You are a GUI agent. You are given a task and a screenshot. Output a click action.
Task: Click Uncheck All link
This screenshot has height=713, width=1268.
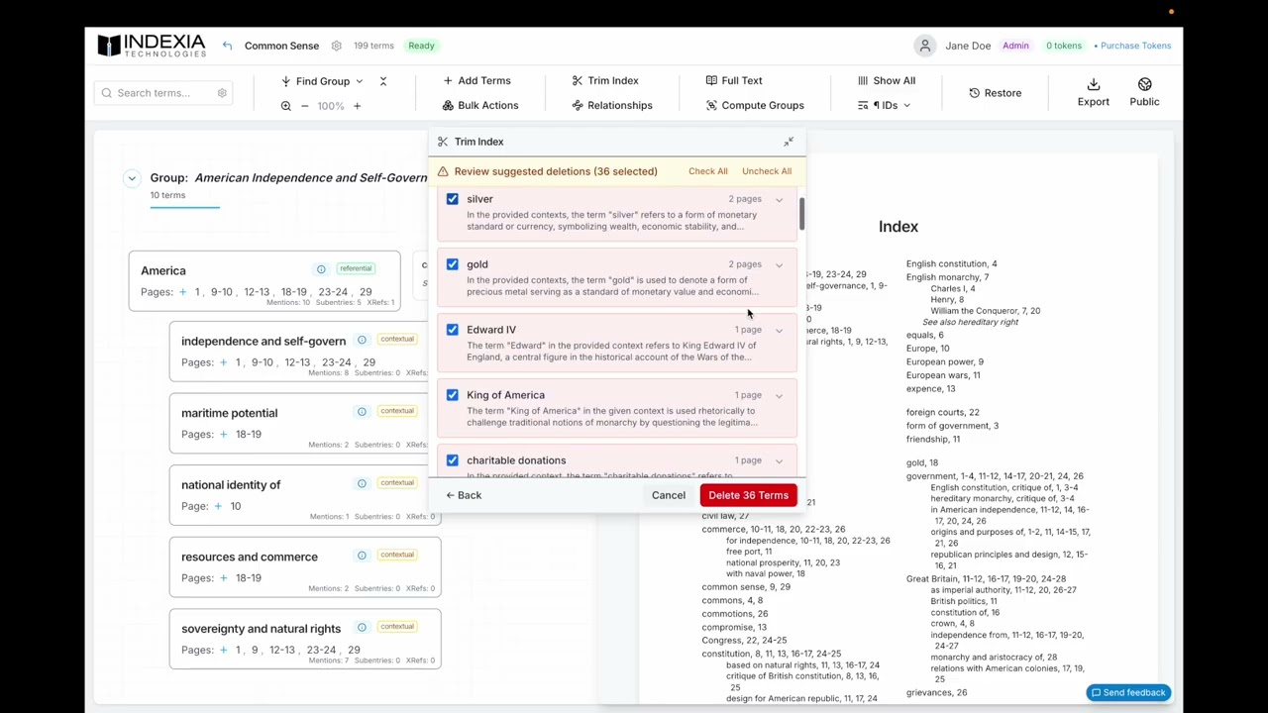767,171
